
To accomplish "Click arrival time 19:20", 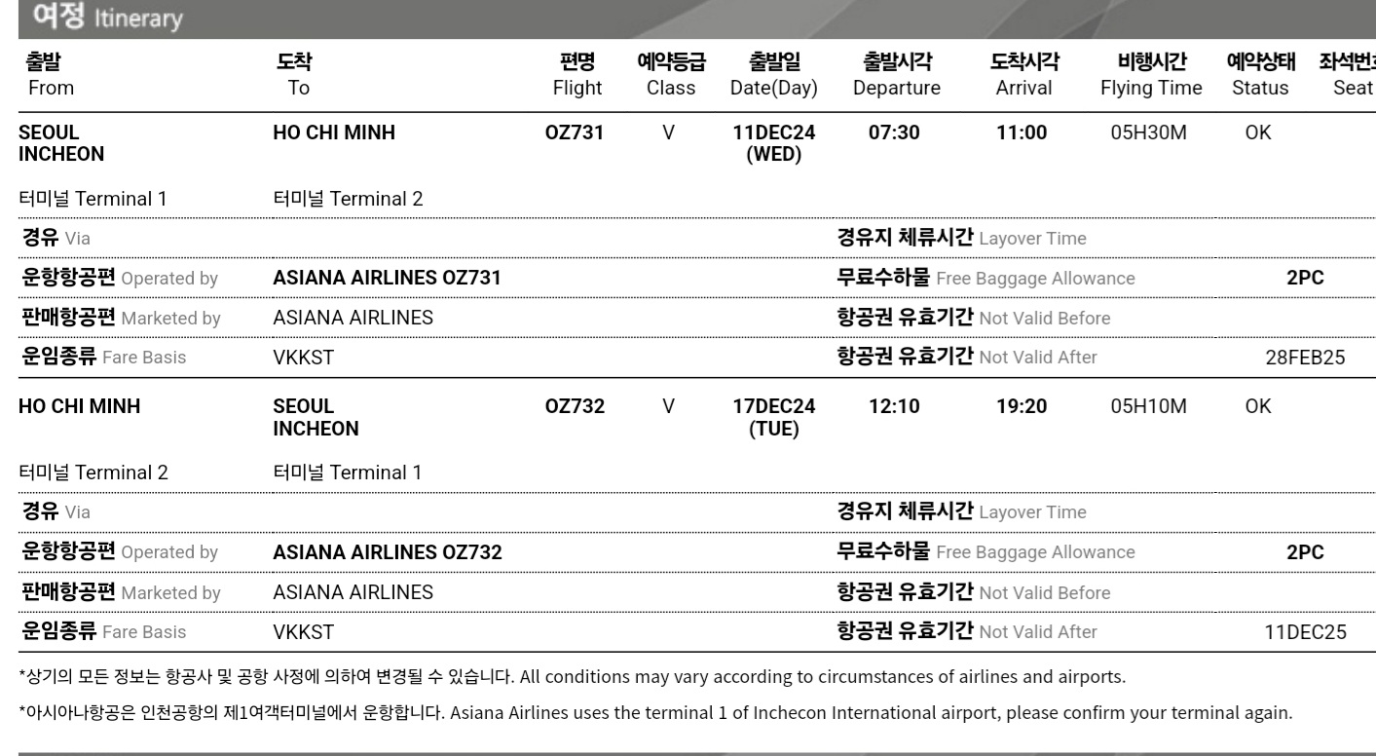I will point(1022,407).
